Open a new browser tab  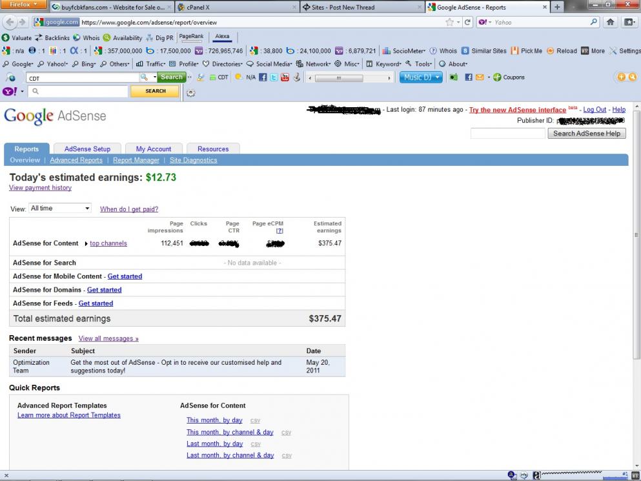click(557, 7)
